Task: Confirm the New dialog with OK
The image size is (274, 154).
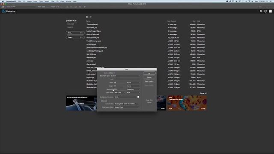Action: (149, 73)
